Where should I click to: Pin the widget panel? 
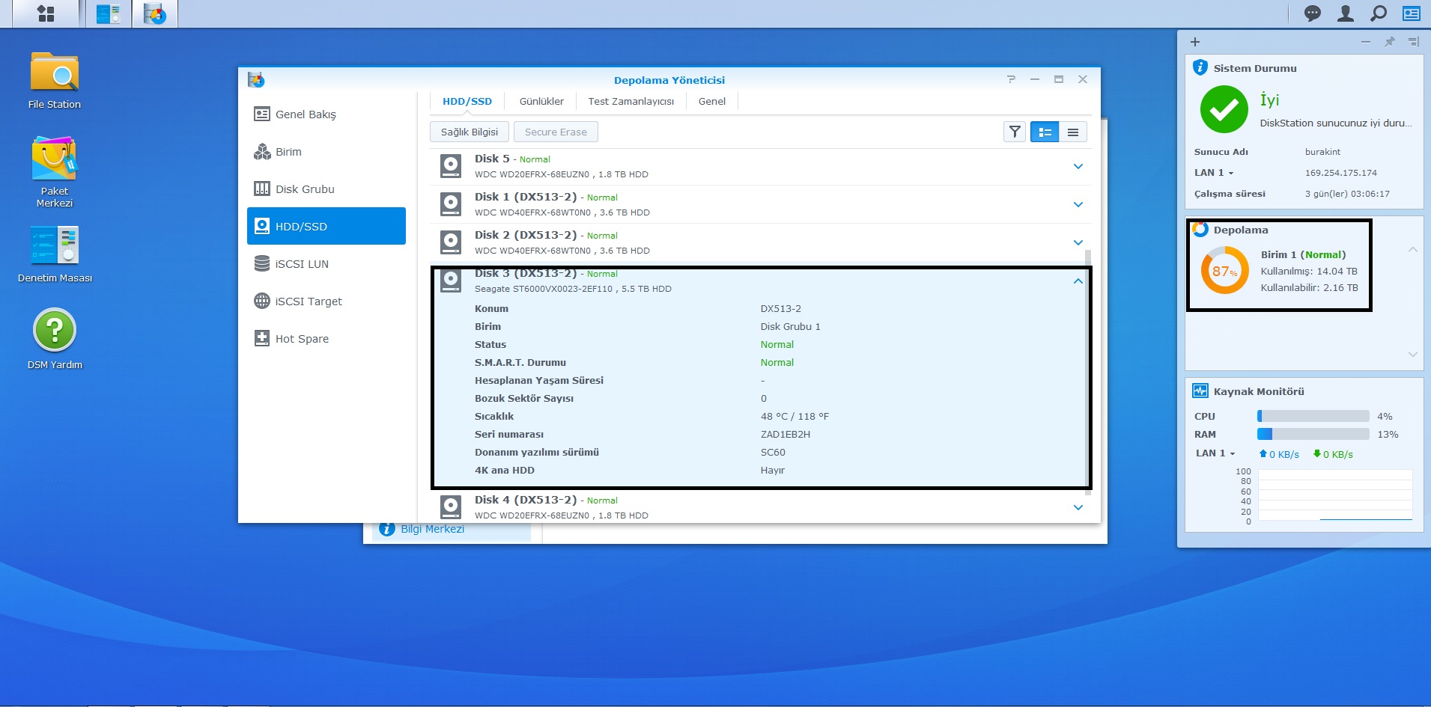coord(1390,42)
